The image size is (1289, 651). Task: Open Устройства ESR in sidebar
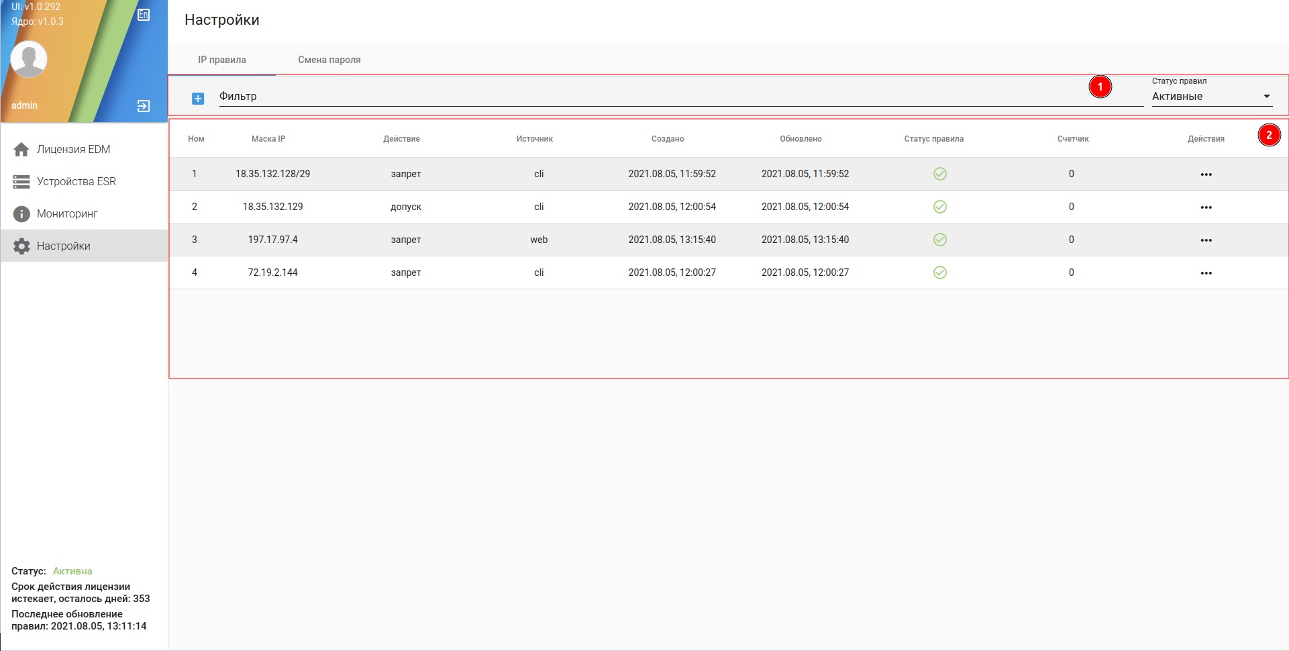(76, 182)
